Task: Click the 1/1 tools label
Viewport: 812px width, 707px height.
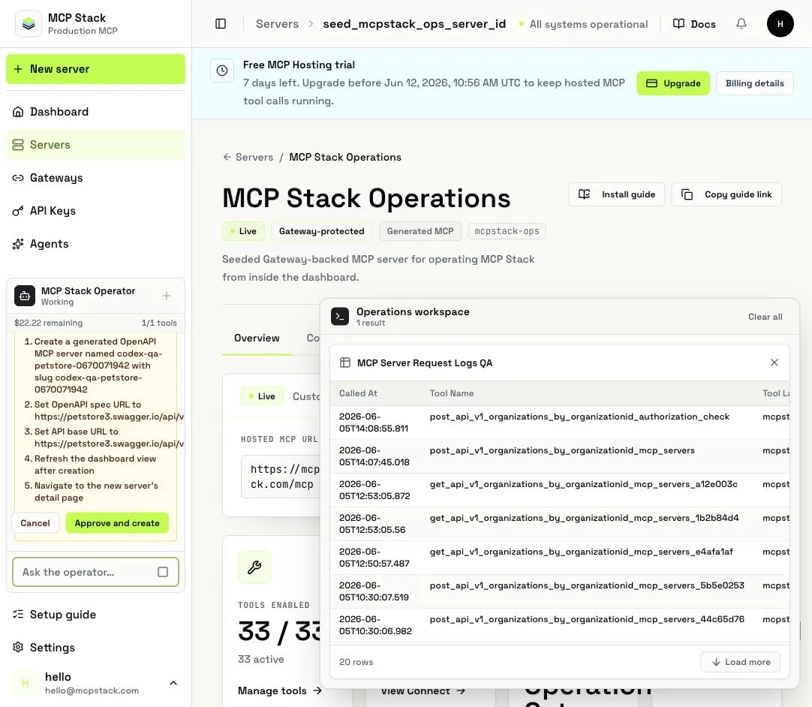Action: (159, 323)
